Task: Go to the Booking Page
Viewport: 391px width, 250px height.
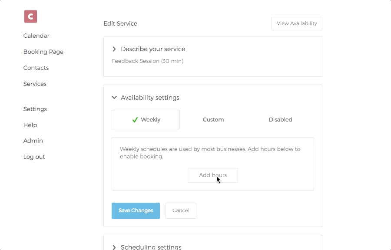Action: pyautogui.click(x=43, y=52)
